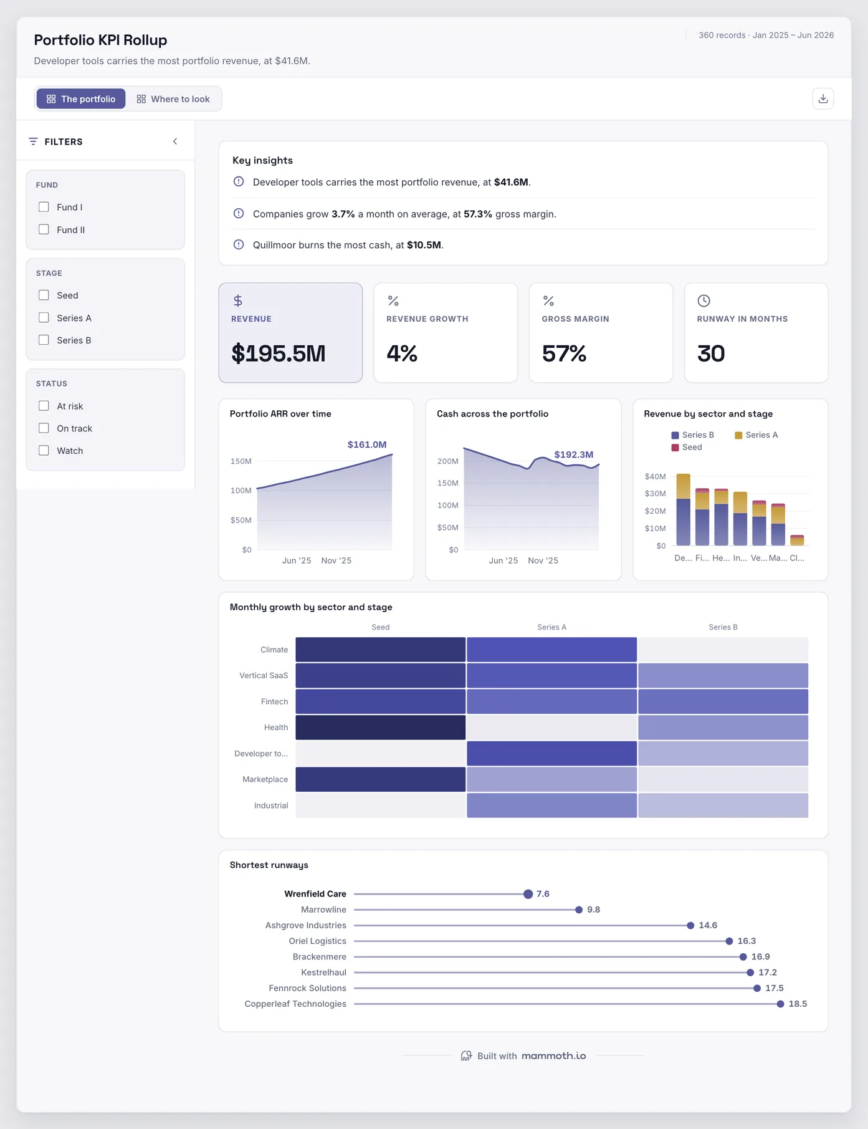Click the Portfolio KPI Rollup title
Screen dimensions: 868x1129
[x=100, y=40]
